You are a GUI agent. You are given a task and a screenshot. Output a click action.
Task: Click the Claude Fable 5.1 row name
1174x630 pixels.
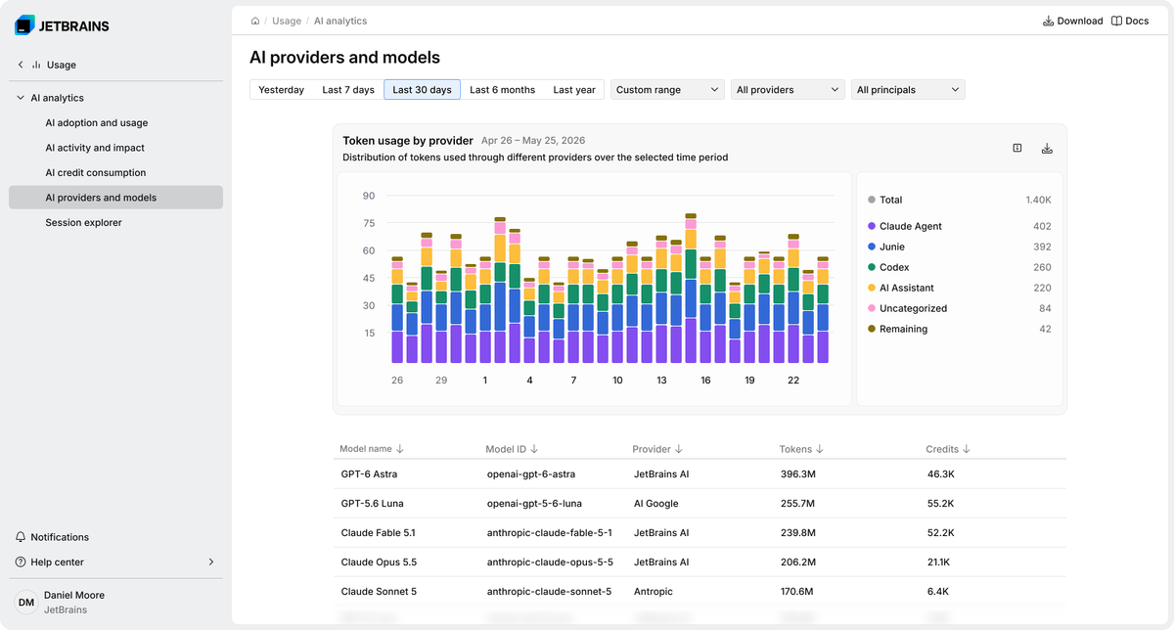pos(378,533)
